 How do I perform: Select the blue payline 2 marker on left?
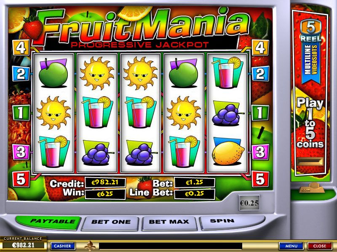21,74
